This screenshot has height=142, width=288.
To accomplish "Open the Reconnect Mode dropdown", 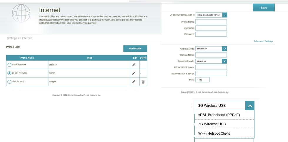I will coord(211,61).
